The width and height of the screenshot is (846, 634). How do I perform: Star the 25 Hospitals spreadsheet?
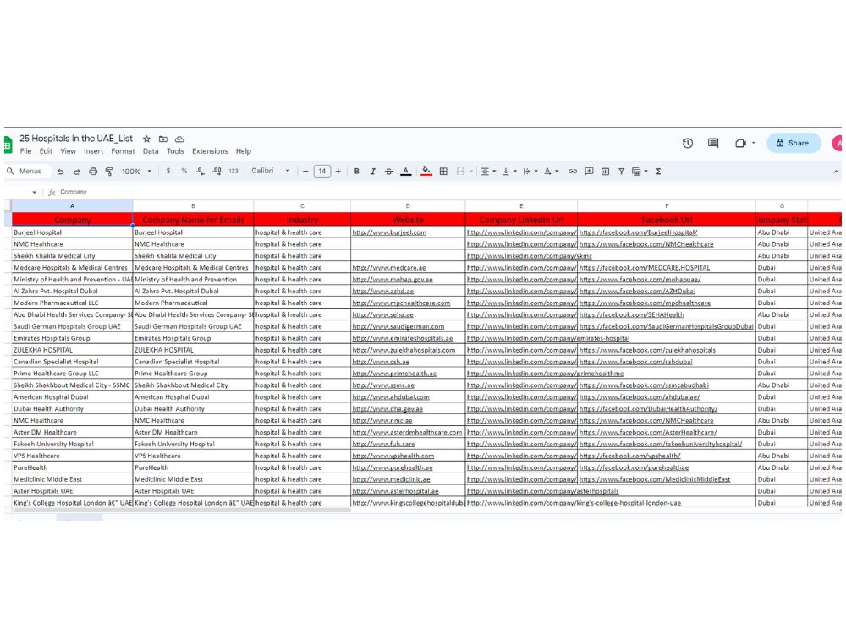tap(146, 139)
